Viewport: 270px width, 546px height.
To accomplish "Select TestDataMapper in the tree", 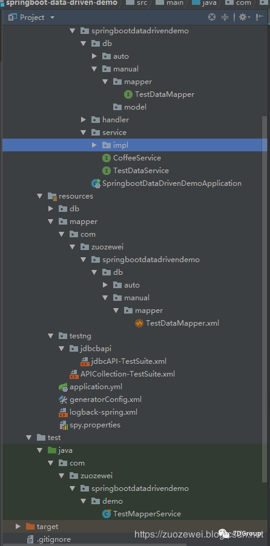I will tap(165, 94).
